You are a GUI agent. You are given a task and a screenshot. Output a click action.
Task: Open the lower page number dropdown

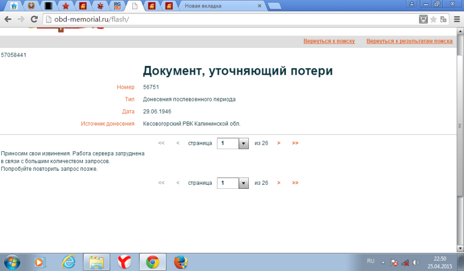pyautogui.click(x=244, y=183)
